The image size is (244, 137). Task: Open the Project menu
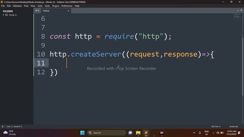[56, 6]
